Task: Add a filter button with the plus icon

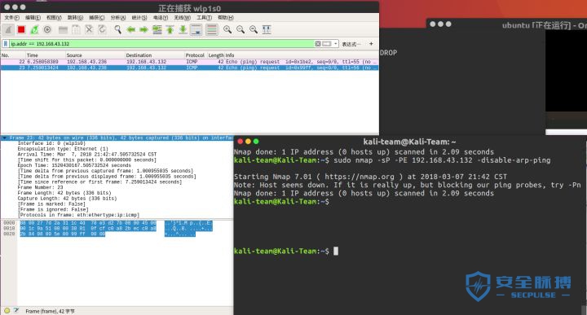Action: 371,44
